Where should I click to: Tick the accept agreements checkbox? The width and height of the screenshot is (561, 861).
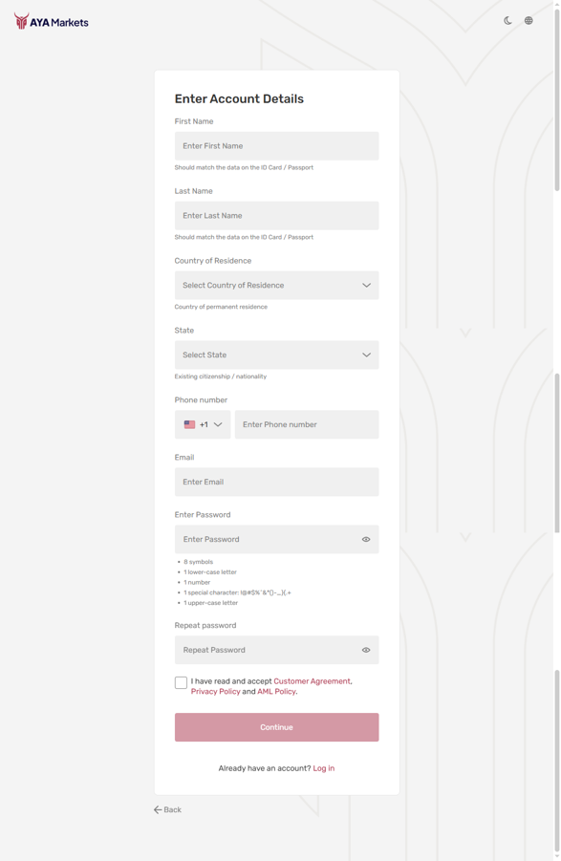181,682
